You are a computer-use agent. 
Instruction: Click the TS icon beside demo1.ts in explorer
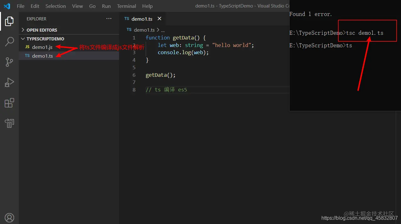click(27, 56)
